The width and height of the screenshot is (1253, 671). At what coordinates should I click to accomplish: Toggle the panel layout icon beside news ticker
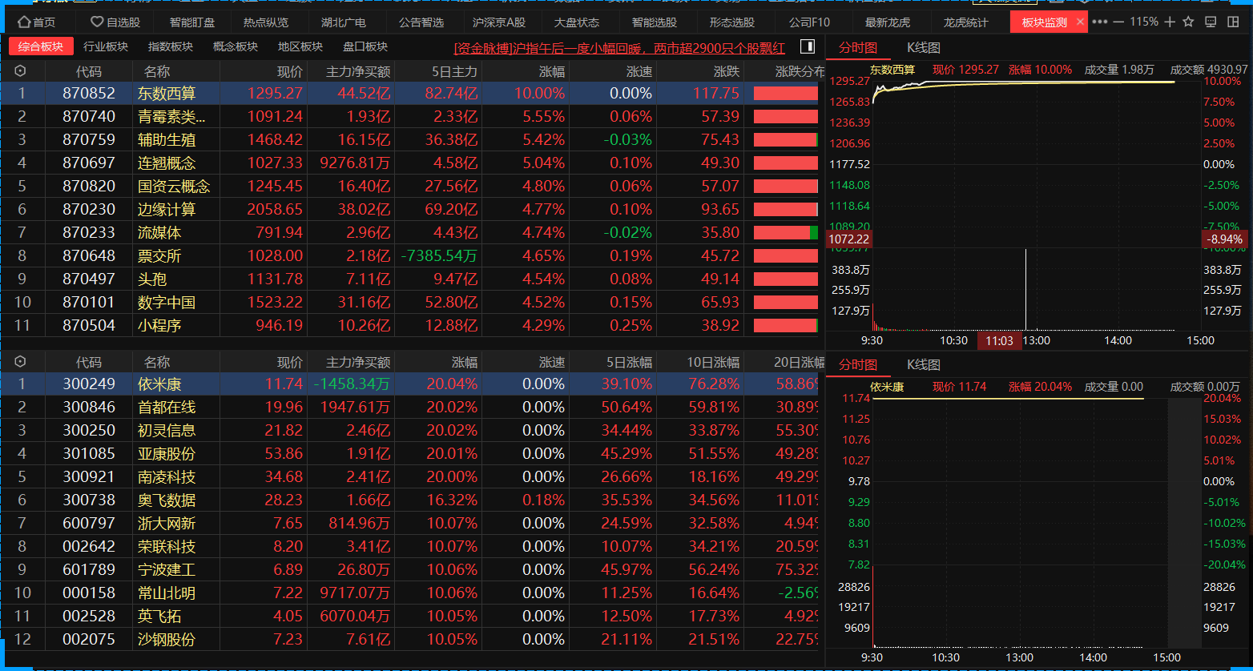click(x=808, y=46)
